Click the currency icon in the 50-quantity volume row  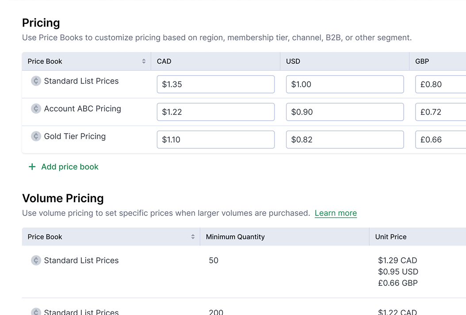[36, 261]
